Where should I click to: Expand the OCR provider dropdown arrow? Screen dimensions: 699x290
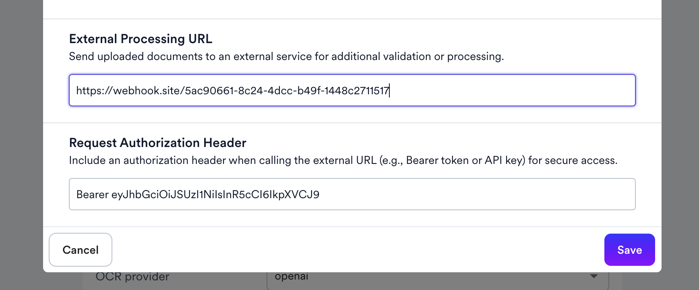click(594, 277)
